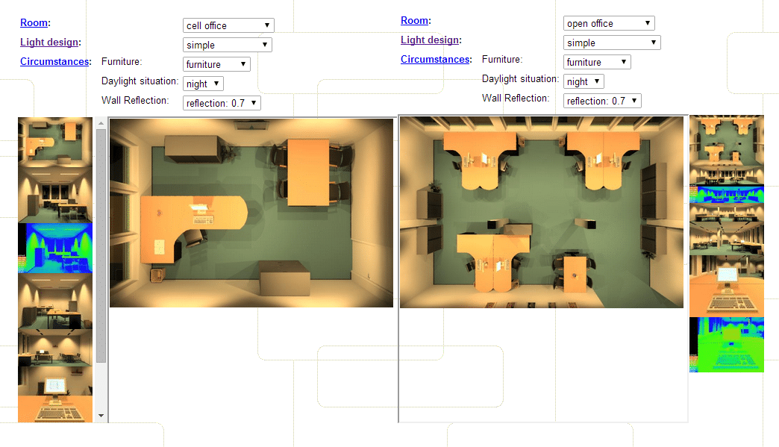Image resolution: width=779 pixels, height=447 pixels.
Task: Select open office computer keyboard thumbnail
Action: pos(726,287)
